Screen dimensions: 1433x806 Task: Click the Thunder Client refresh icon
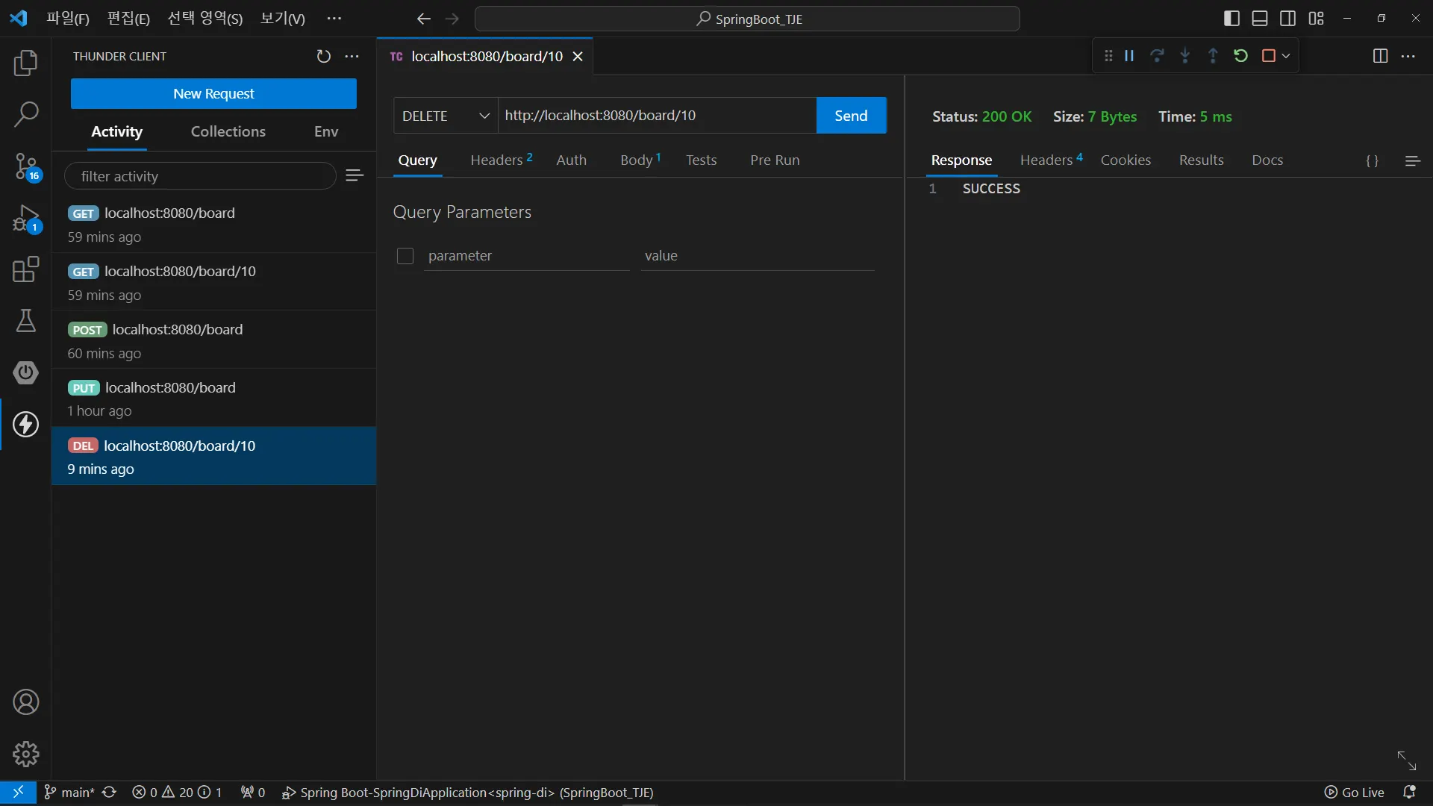pos(323,57)
